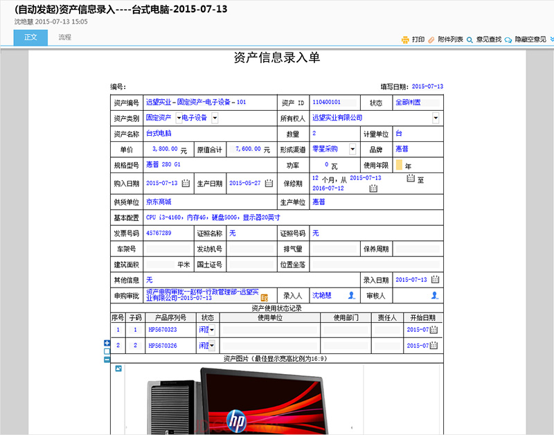This screenshot has height=435, width=554.
Task: Expand the 所有权人 dropdown arrow
Action: point(436,118)
